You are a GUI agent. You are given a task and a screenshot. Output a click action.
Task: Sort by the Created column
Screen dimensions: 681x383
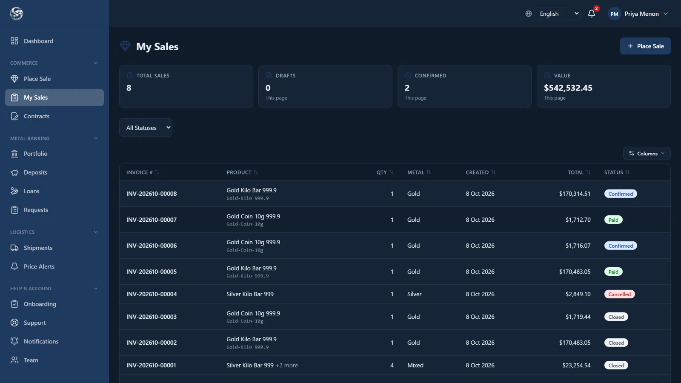(x=481, y=172)
